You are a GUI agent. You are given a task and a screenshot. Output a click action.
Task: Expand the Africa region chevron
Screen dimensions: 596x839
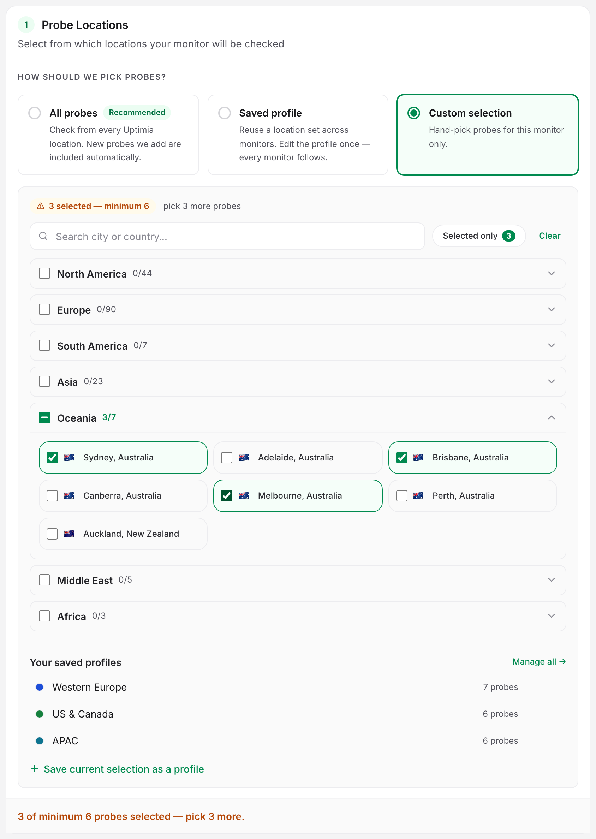click(x=551, y=616)
